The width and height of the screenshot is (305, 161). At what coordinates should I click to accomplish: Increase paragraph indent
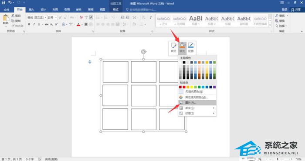127,17
